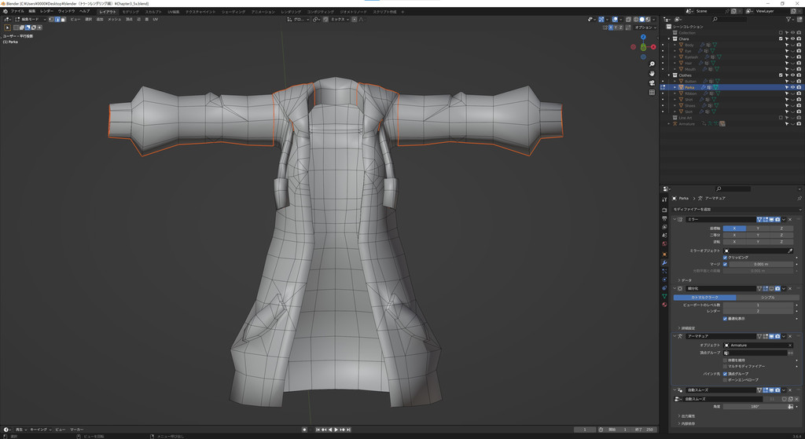Viewport: 805px width, 439px height.
Task: Toggle camera view icon in viewport
Action: point(652,82)
